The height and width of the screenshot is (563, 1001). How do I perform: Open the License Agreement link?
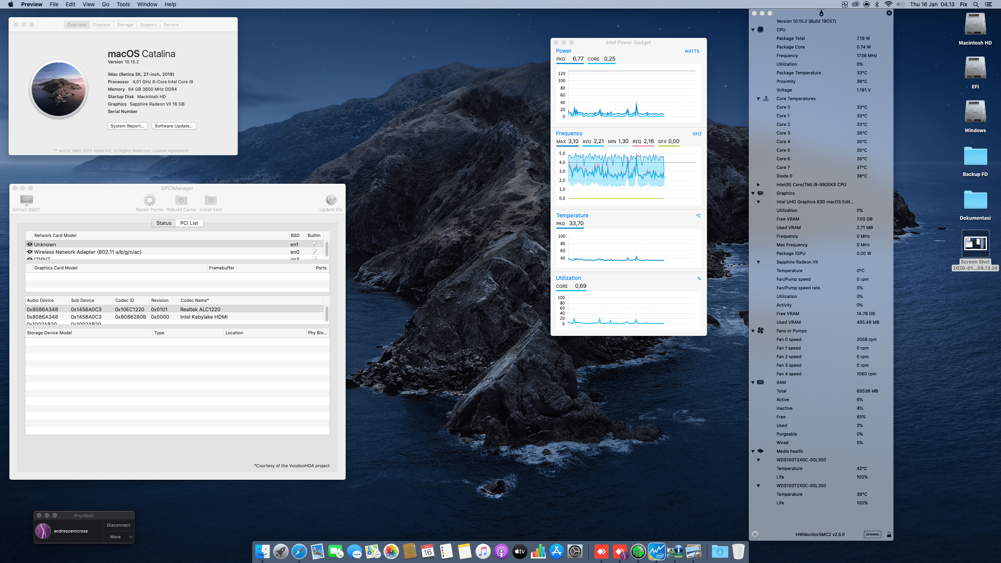pos(170,151)
